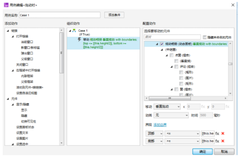The image size is (239, 159).
Task: Collapse the Case 1 node in 组织动作
Action: (x=70, y=31)
